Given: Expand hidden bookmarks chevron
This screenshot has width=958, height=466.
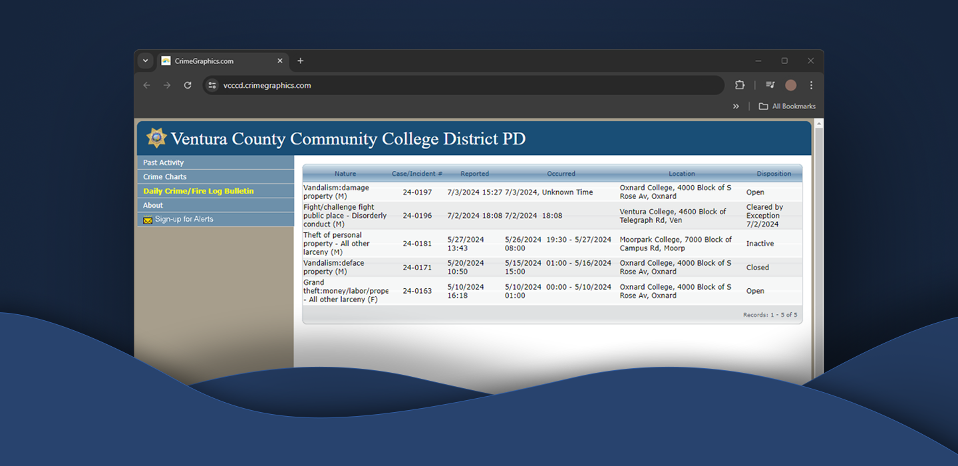Looking at the screenshot, I should coord(736,107).
